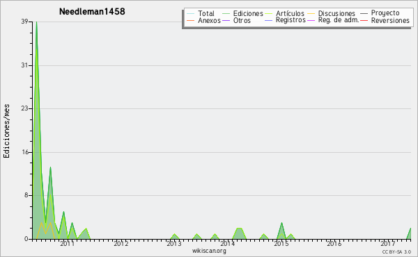The width and height of the screenshot is (418, 257).
Task: Click the Ediciones/mes axis label
Action: click(x=6, y=131)
